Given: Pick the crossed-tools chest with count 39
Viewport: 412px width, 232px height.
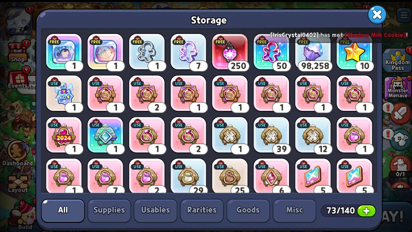Looking at the screenshot, I should (271, 135).
